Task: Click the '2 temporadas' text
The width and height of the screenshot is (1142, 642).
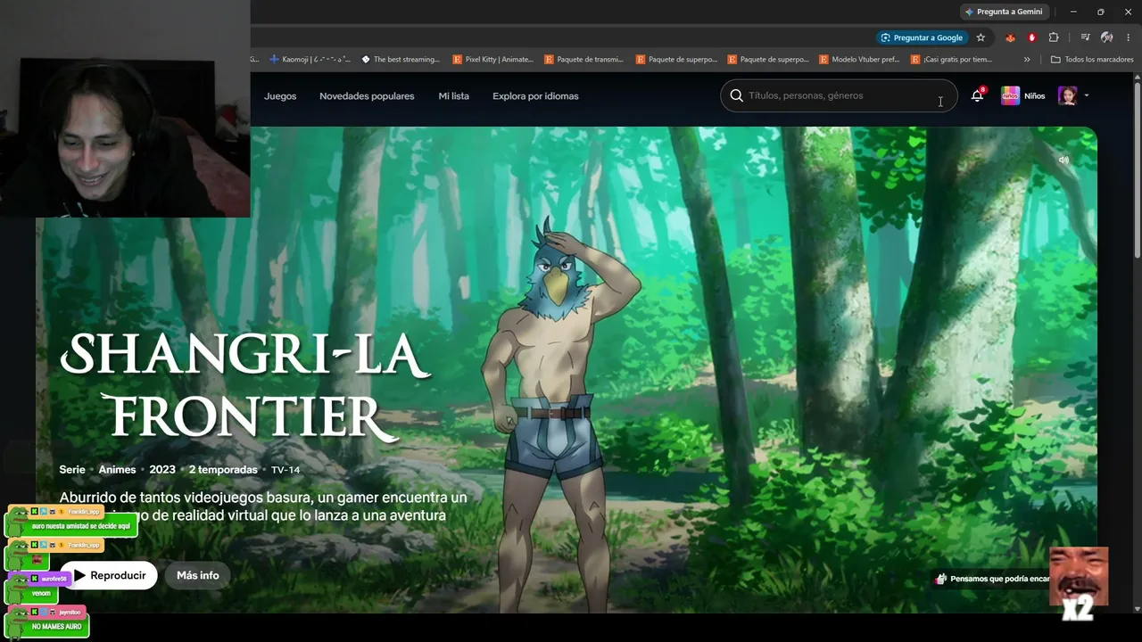Action: [x=223, y=470]
